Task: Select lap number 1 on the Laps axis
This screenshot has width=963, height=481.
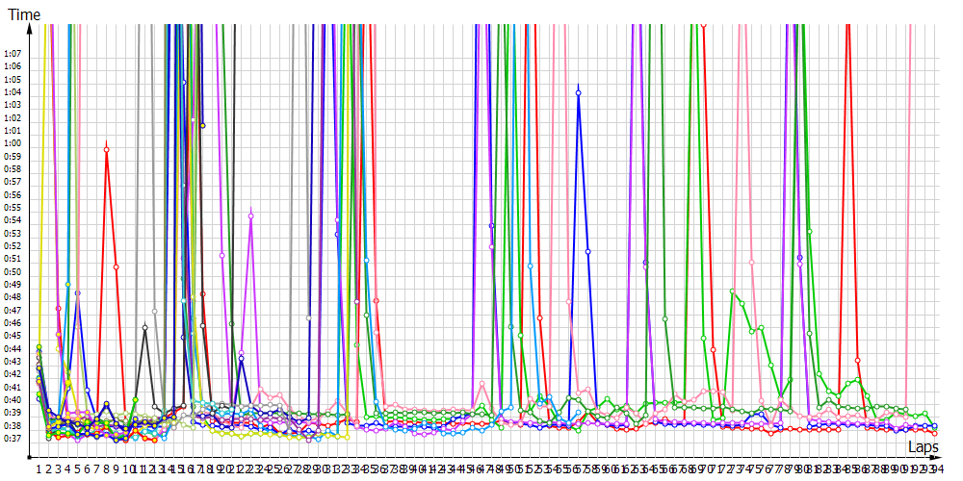Action: (x=39, y=468)
